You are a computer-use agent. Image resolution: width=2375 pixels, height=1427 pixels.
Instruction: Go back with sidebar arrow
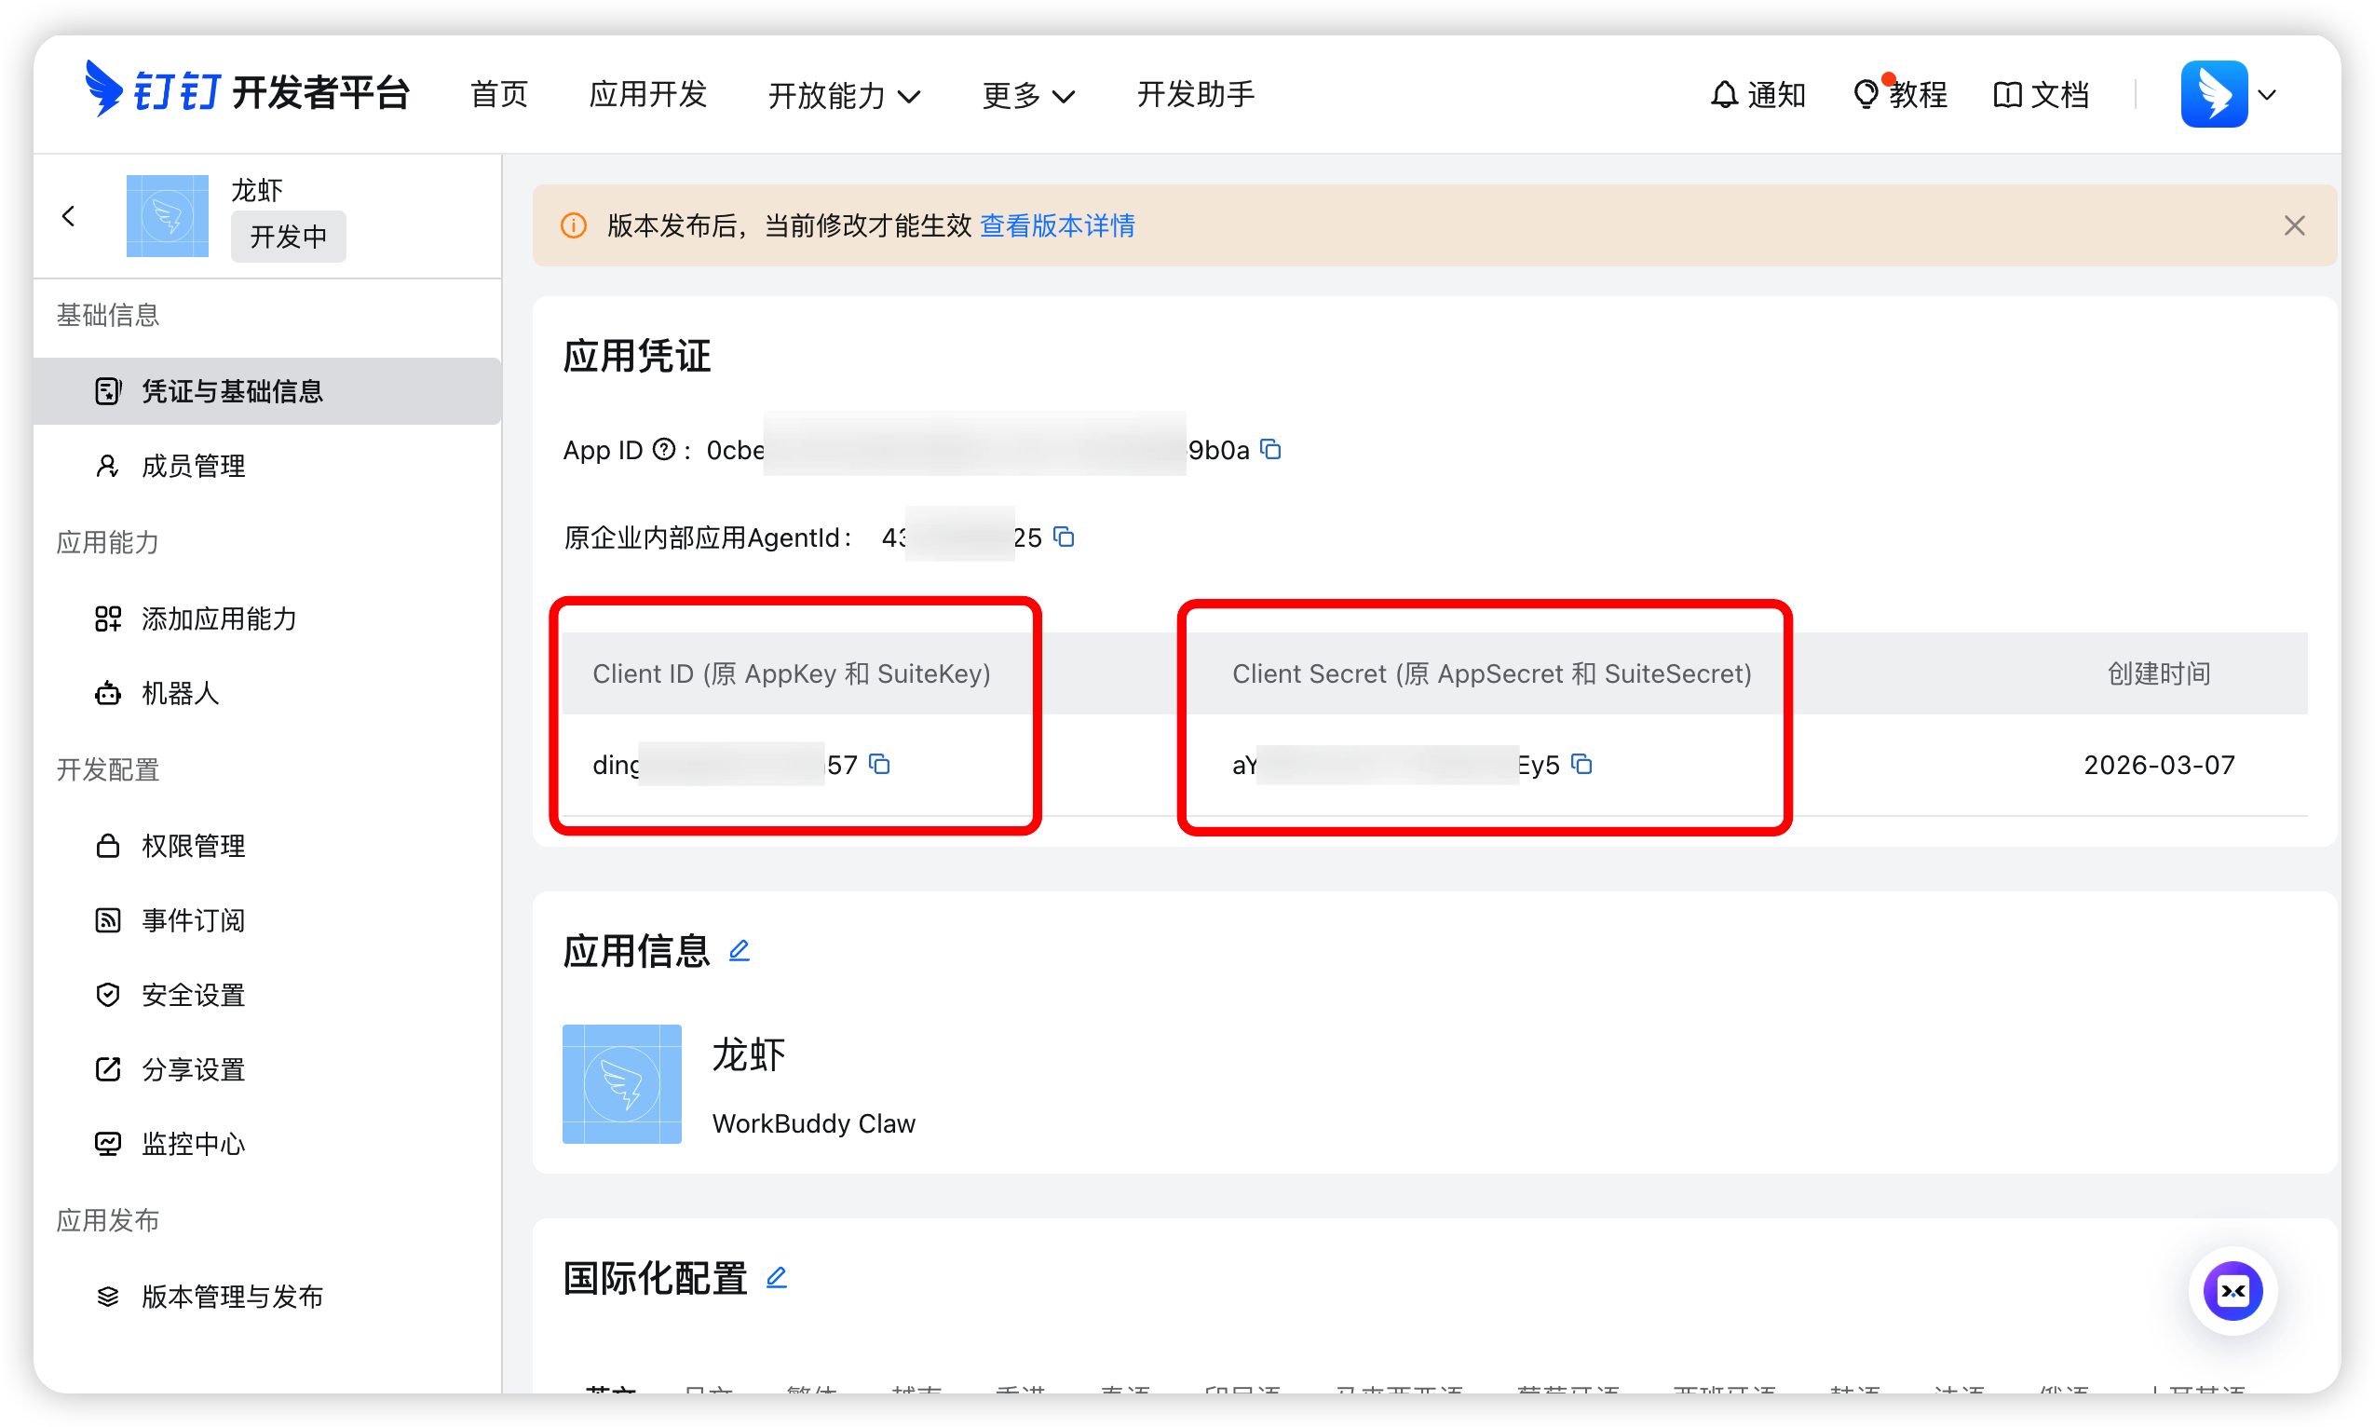tap(68, 216)
